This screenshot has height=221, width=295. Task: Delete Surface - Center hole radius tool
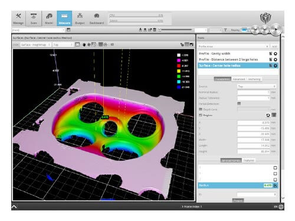pyautogui.click(x=276, y=65)
